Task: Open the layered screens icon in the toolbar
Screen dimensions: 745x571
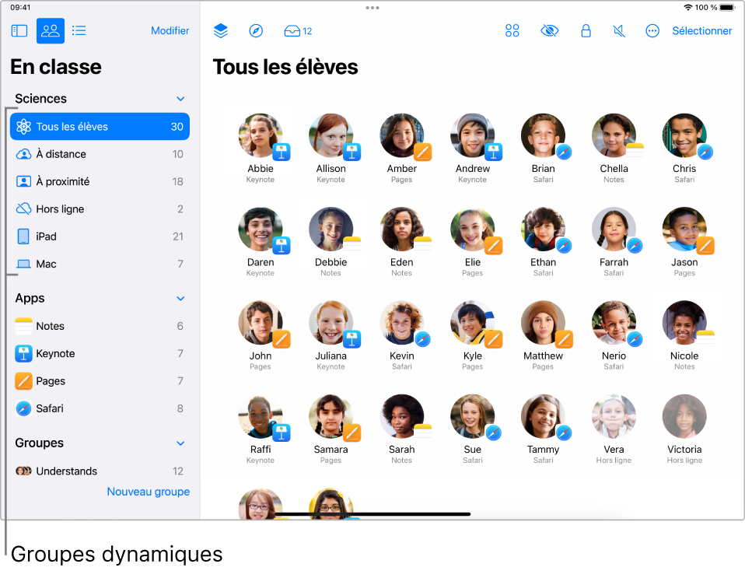Action: pyautogui.click(x=221, y=31)
